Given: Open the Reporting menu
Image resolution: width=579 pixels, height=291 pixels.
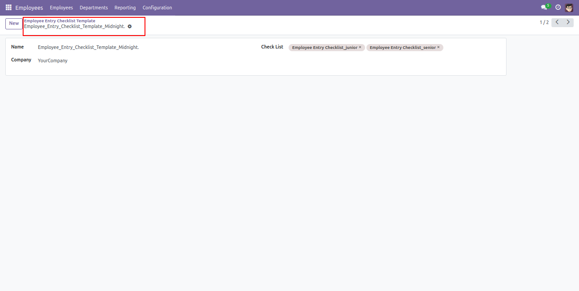Looking at the screenshot, I should [125, 8].
